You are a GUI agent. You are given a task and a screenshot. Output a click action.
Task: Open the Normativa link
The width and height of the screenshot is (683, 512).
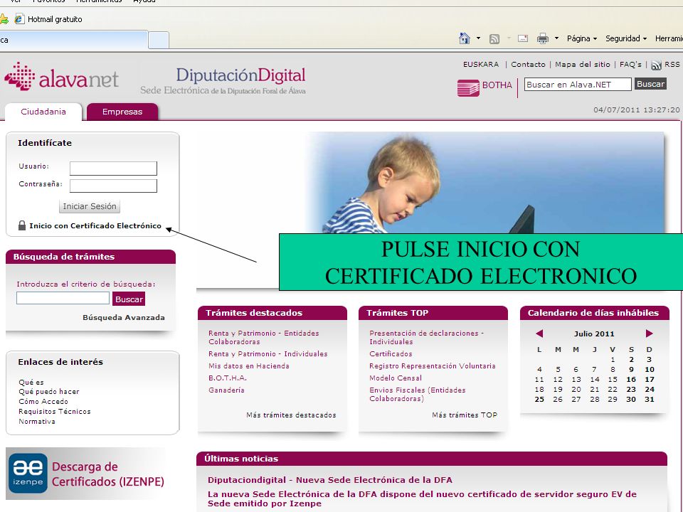37,422
